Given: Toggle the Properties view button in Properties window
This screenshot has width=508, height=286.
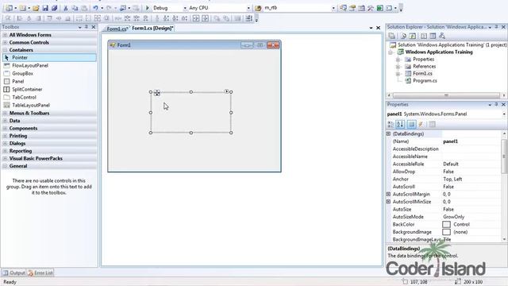Looking at the screenshot, I should point(411,124).
